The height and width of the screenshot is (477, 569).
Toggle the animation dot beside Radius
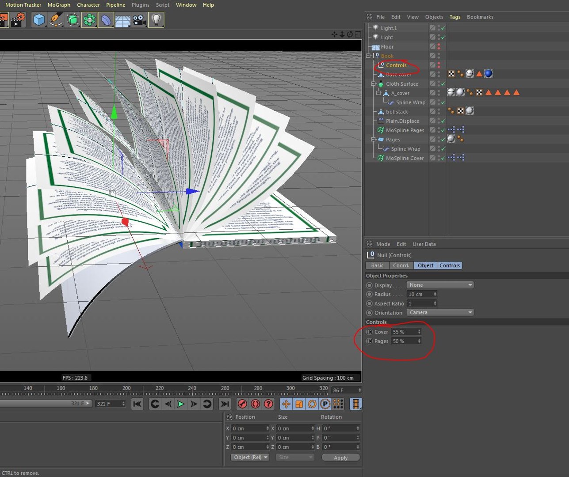click(369, 294)
